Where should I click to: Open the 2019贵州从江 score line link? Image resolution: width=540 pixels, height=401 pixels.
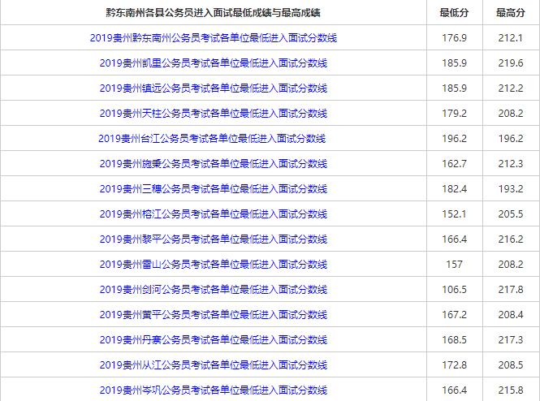pyautogui.click(x=213, y=365)
